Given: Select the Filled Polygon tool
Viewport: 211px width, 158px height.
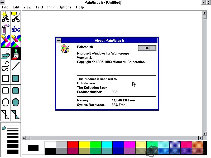Looking at the screenshot, I should 16,115.
